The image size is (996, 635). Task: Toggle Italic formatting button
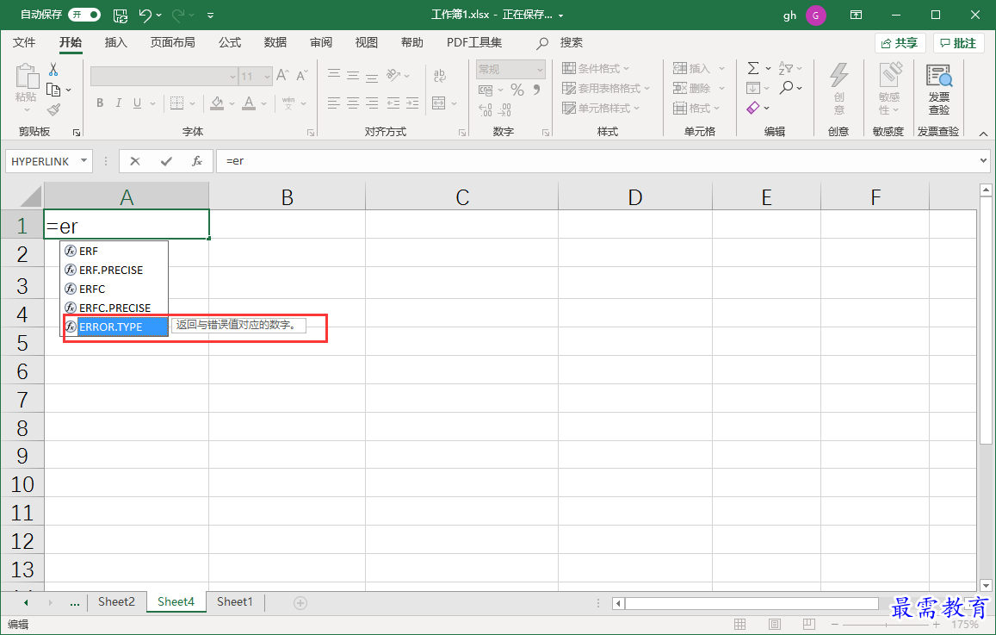coord(118,103)
